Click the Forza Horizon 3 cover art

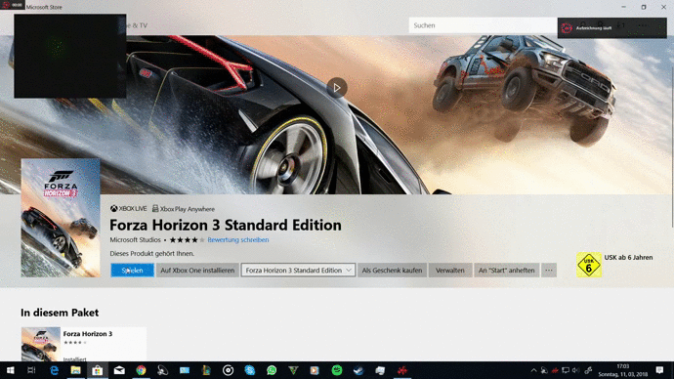coord(61,218)
